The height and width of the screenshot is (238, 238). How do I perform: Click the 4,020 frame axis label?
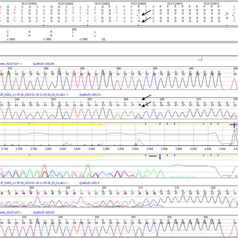click(208, 149)
